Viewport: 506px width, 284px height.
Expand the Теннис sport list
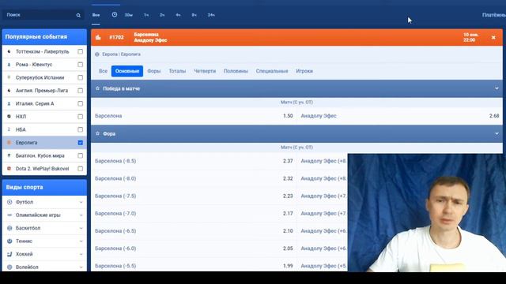[81, 241]
